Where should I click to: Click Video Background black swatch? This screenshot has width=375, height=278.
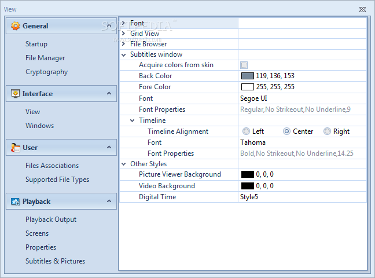[x=248, y=186]
